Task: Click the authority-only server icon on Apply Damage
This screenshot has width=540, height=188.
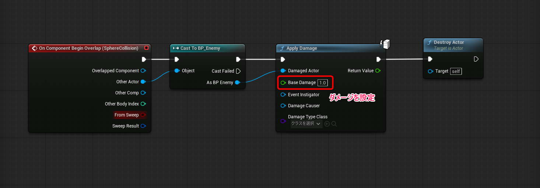Action: pos(385,44)
